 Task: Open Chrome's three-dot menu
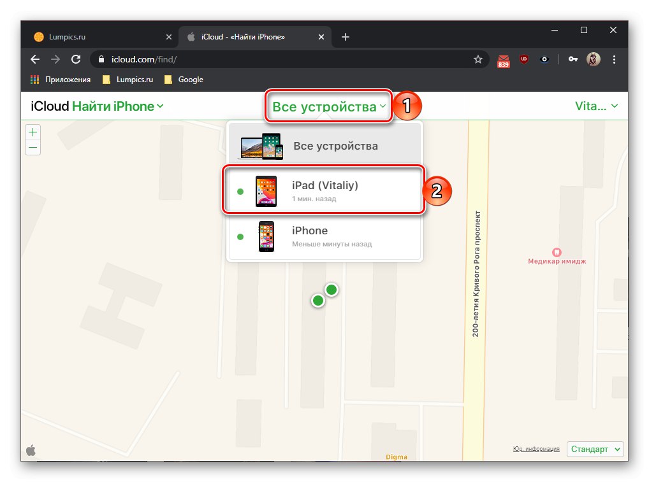[614, 59]
